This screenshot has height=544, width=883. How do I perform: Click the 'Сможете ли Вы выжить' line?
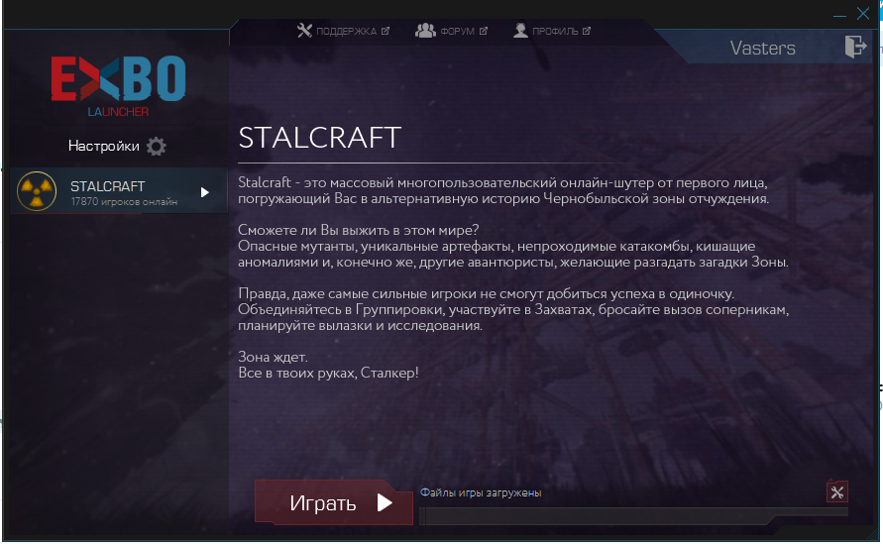(x=358, y=230)
